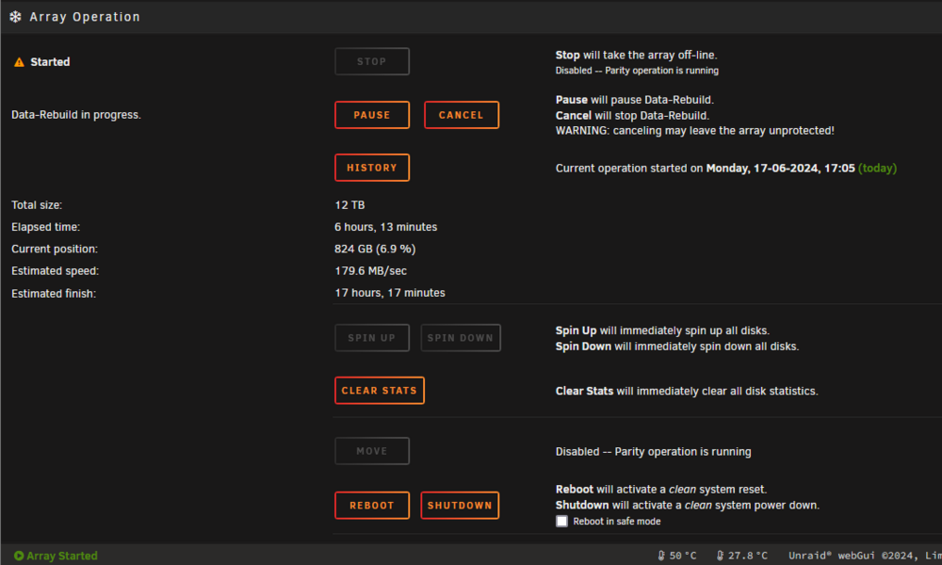Click the Data-Rebuild in progress text

click(x=76, y=115)
